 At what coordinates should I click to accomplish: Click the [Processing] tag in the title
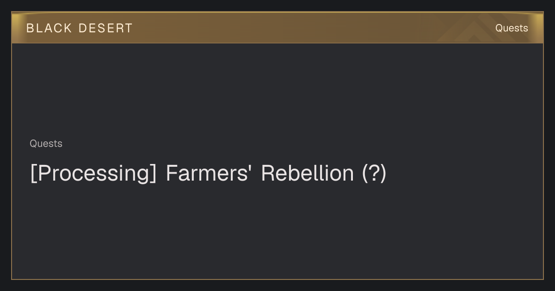[x=93, y=173]
